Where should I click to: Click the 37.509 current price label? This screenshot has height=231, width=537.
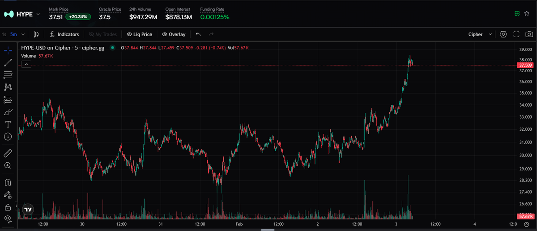coord(525,66)
